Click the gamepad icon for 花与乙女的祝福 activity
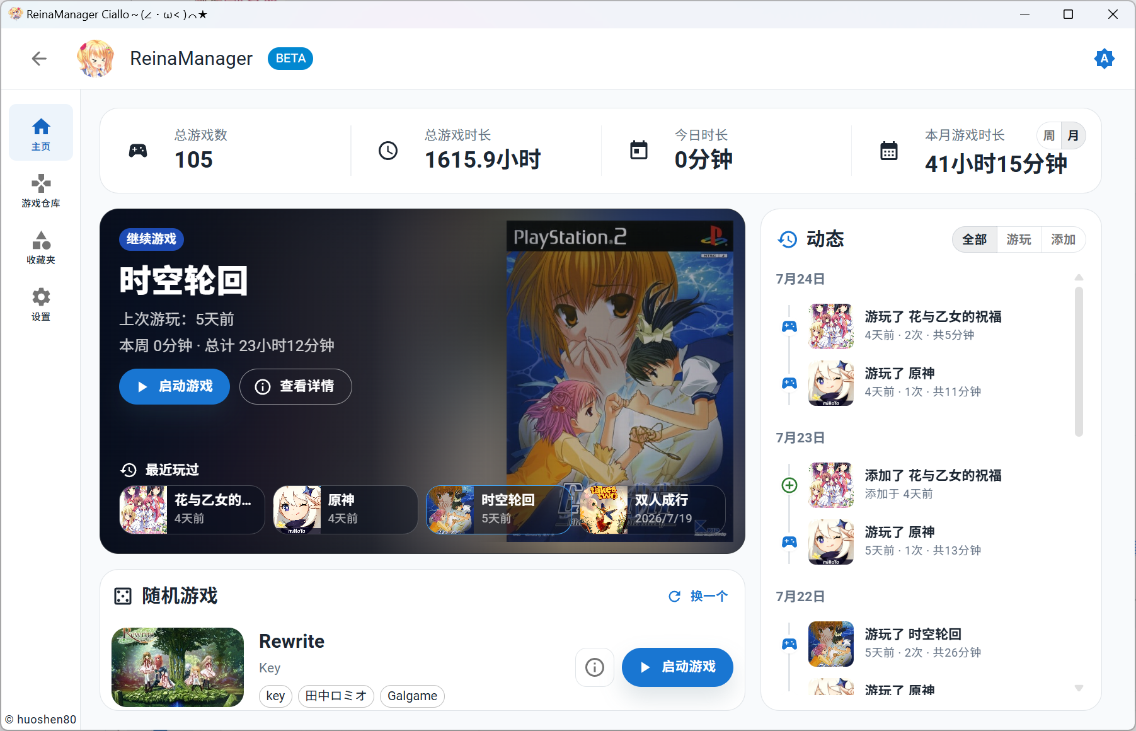This screenshot has height=731, width=1136. (x=789, y=326)
